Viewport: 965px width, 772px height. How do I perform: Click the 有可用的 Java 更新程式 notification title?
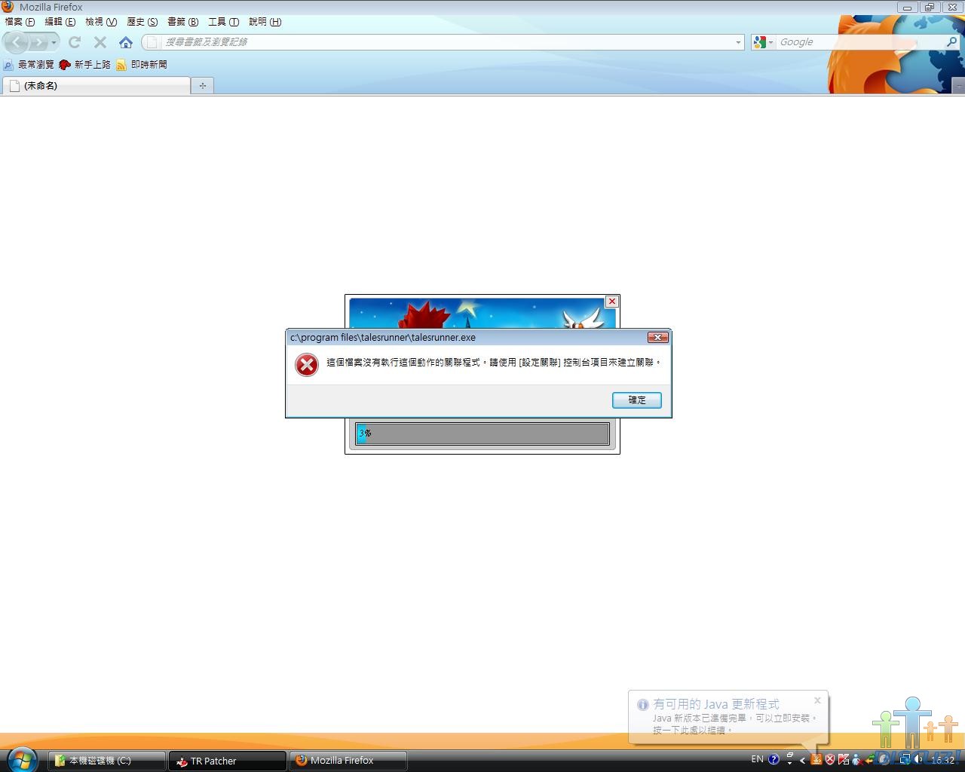tap(716, 704)
